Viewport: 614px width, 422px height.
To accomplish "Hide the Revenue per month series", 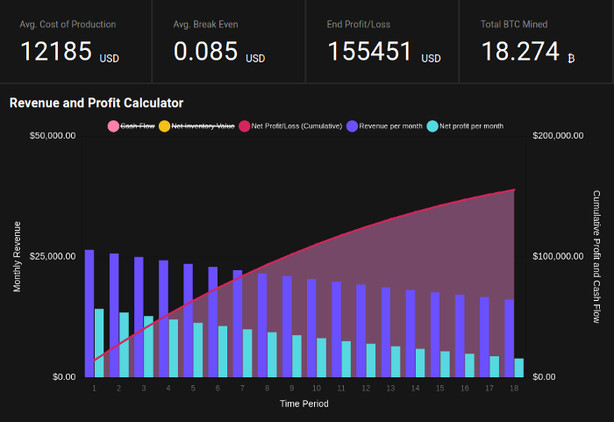I will 384,126.
